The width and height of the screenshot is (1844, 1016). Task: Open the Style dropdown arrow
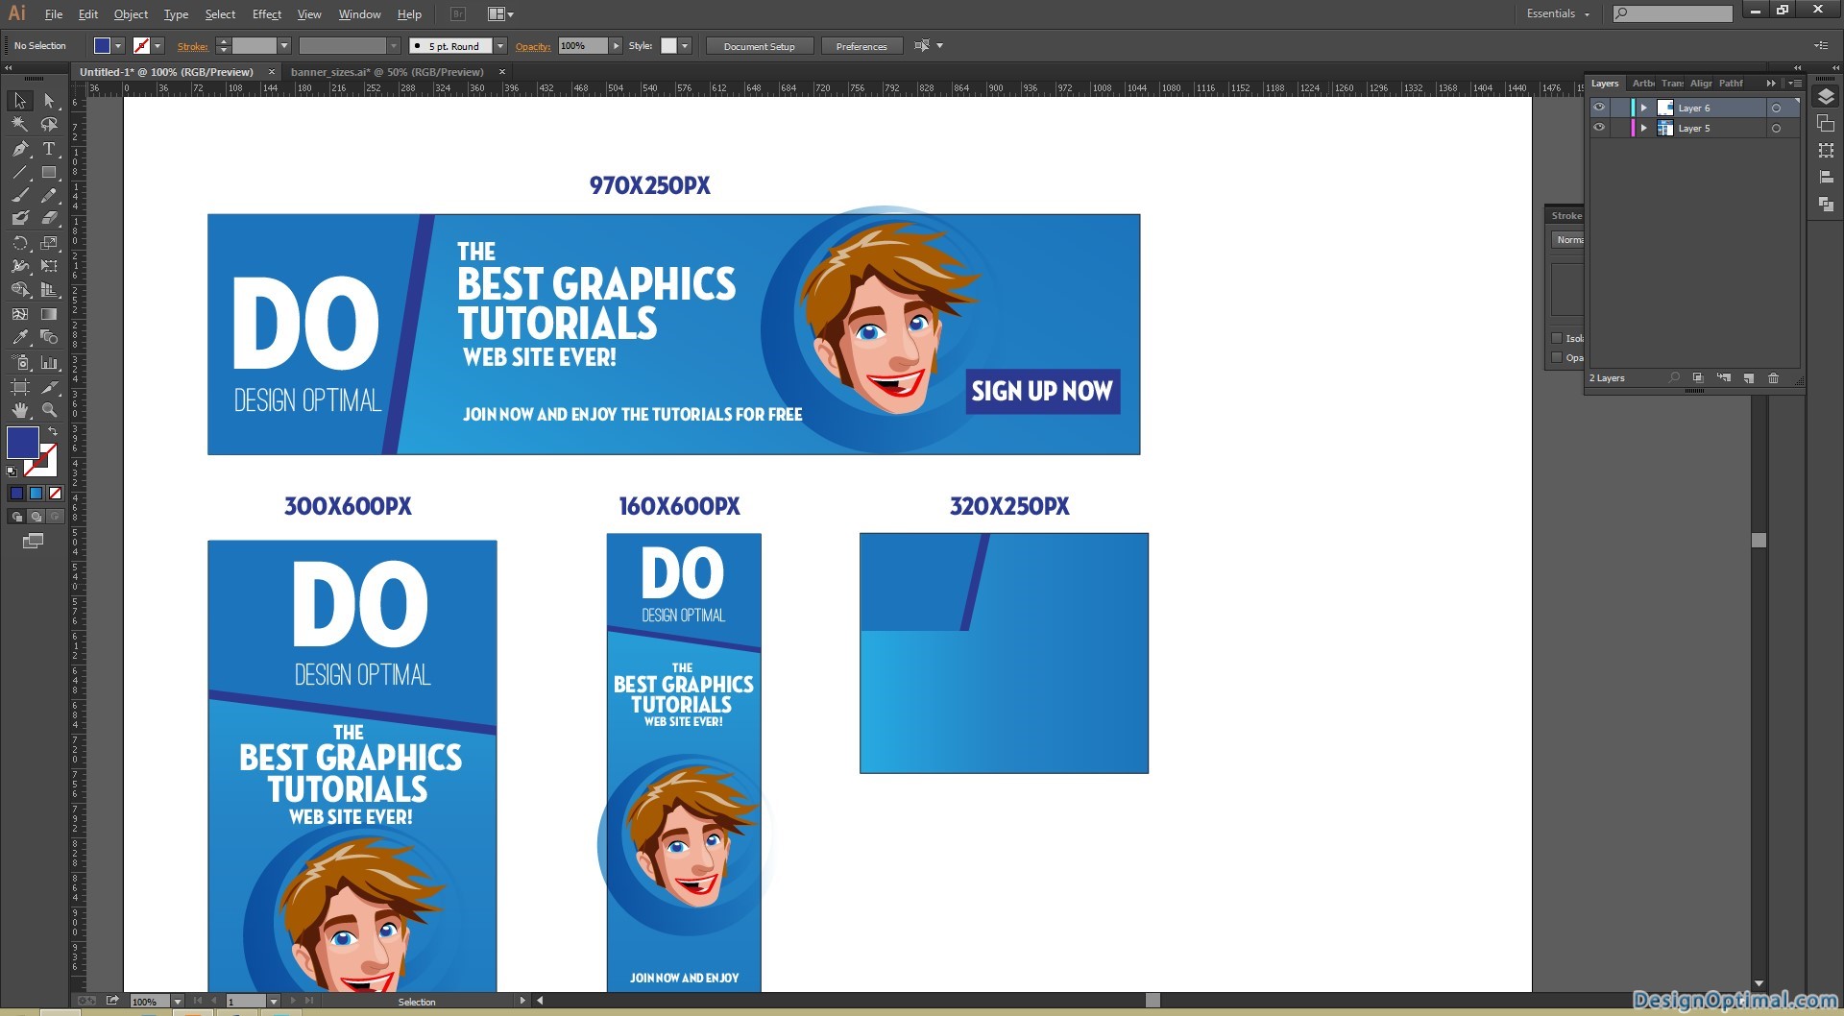point(685,46)
